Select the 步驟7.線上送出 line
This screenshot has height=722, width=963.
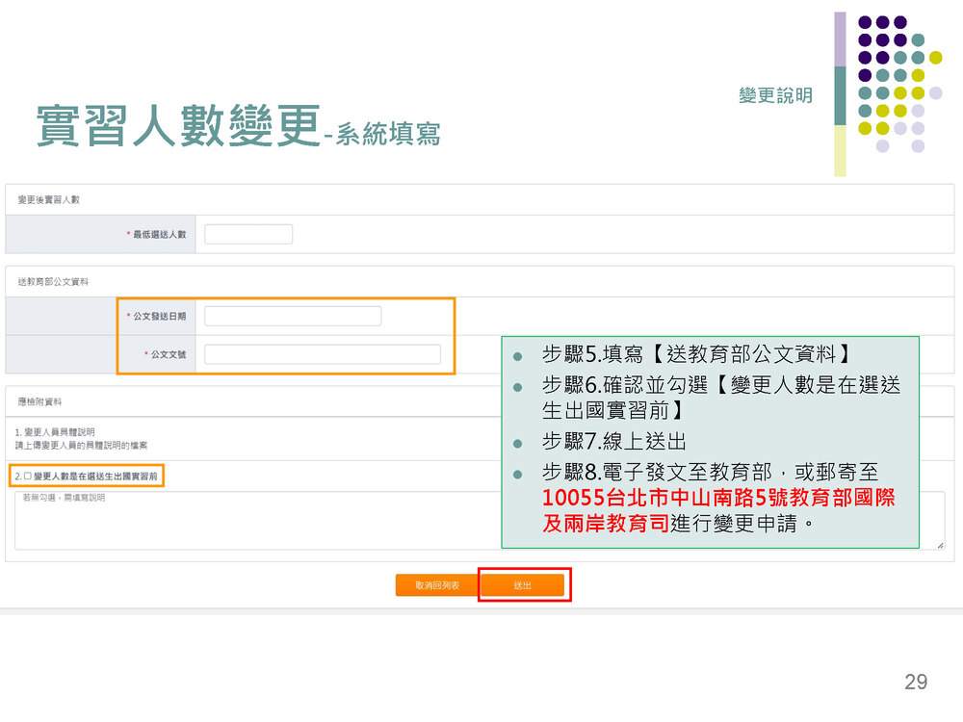613,442
